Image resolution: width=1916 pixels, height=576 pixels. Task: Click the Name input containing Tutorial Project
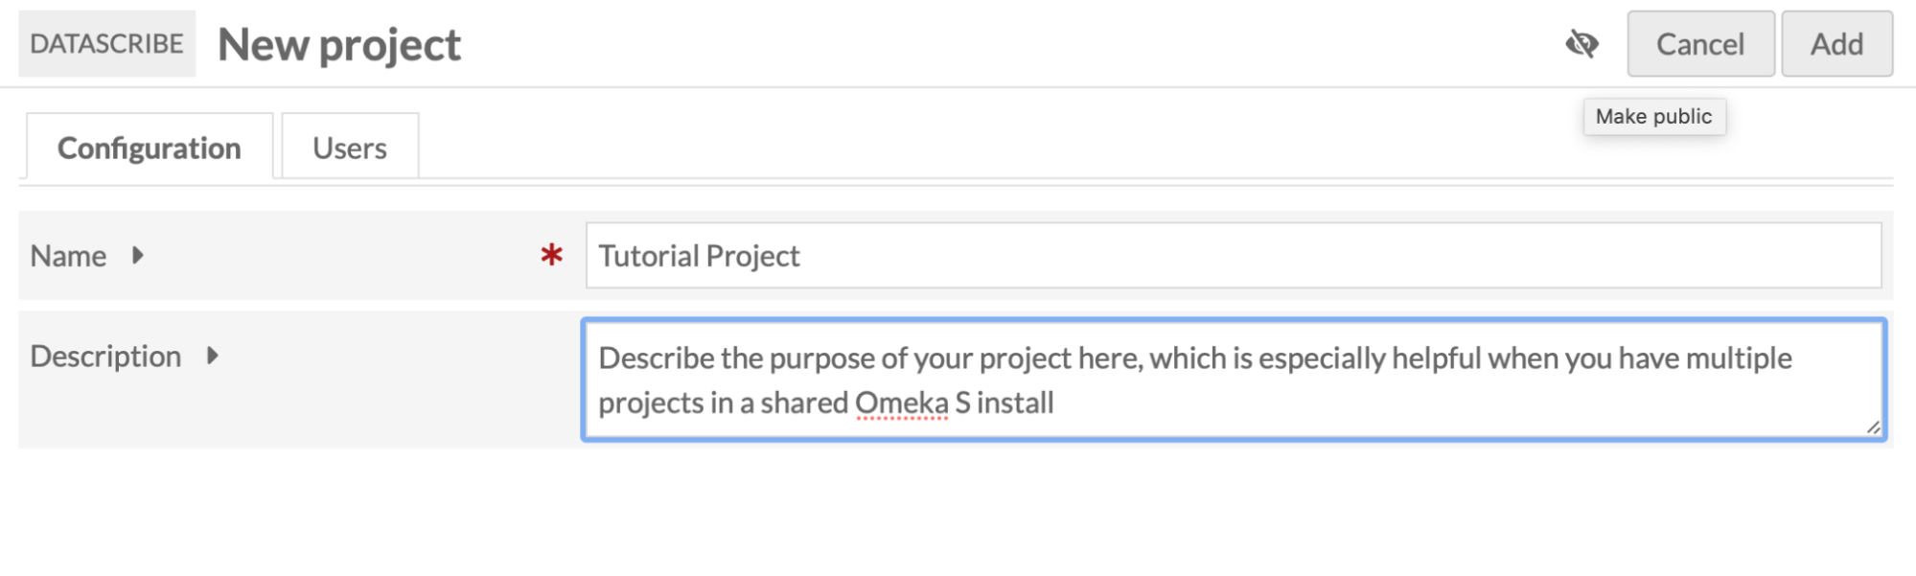click(x=1234, y=255)
